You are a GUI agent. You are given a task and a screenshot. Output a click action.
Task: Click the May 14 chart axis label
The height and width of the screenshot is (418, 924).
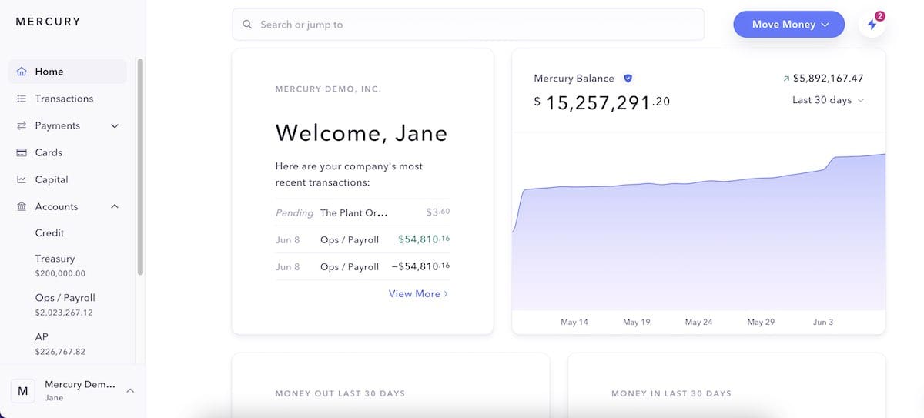574,322
